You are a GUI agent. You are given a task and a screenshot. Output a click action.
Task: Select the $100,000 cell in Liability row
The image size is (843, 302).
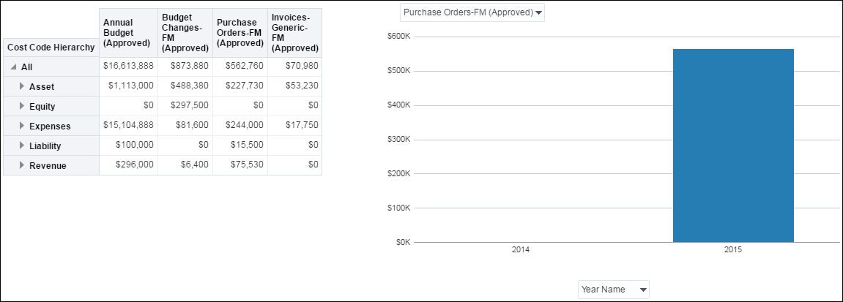(x=128, y=146)
